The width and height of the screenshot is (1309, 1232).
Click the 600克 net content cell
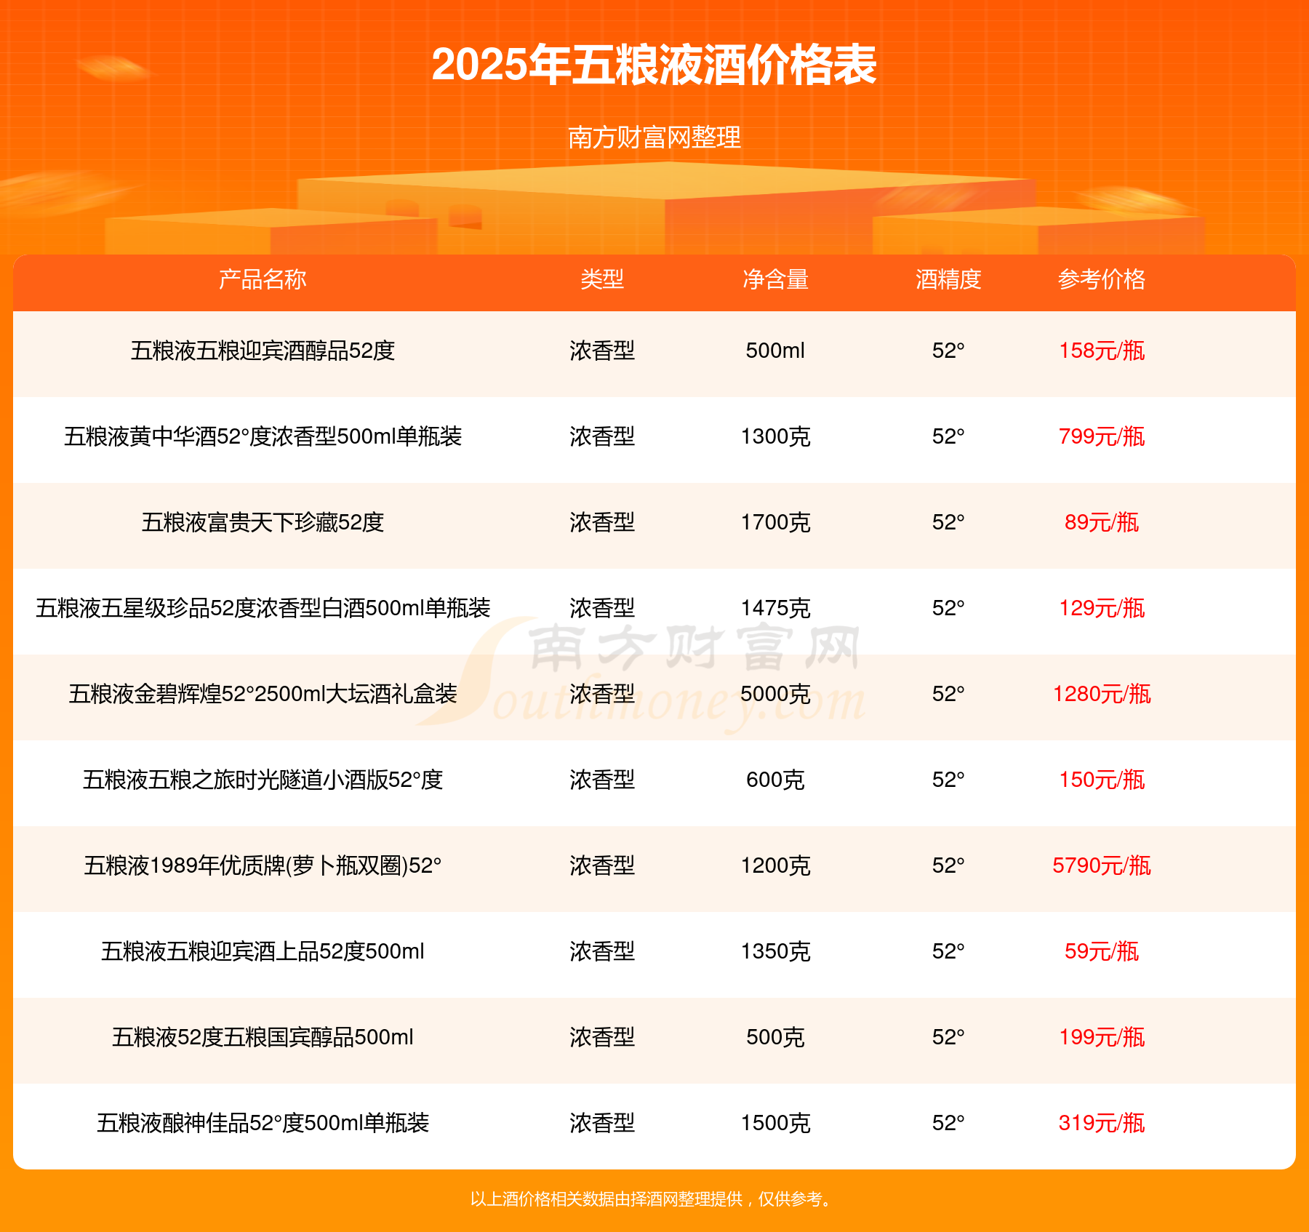pos(775,780)
